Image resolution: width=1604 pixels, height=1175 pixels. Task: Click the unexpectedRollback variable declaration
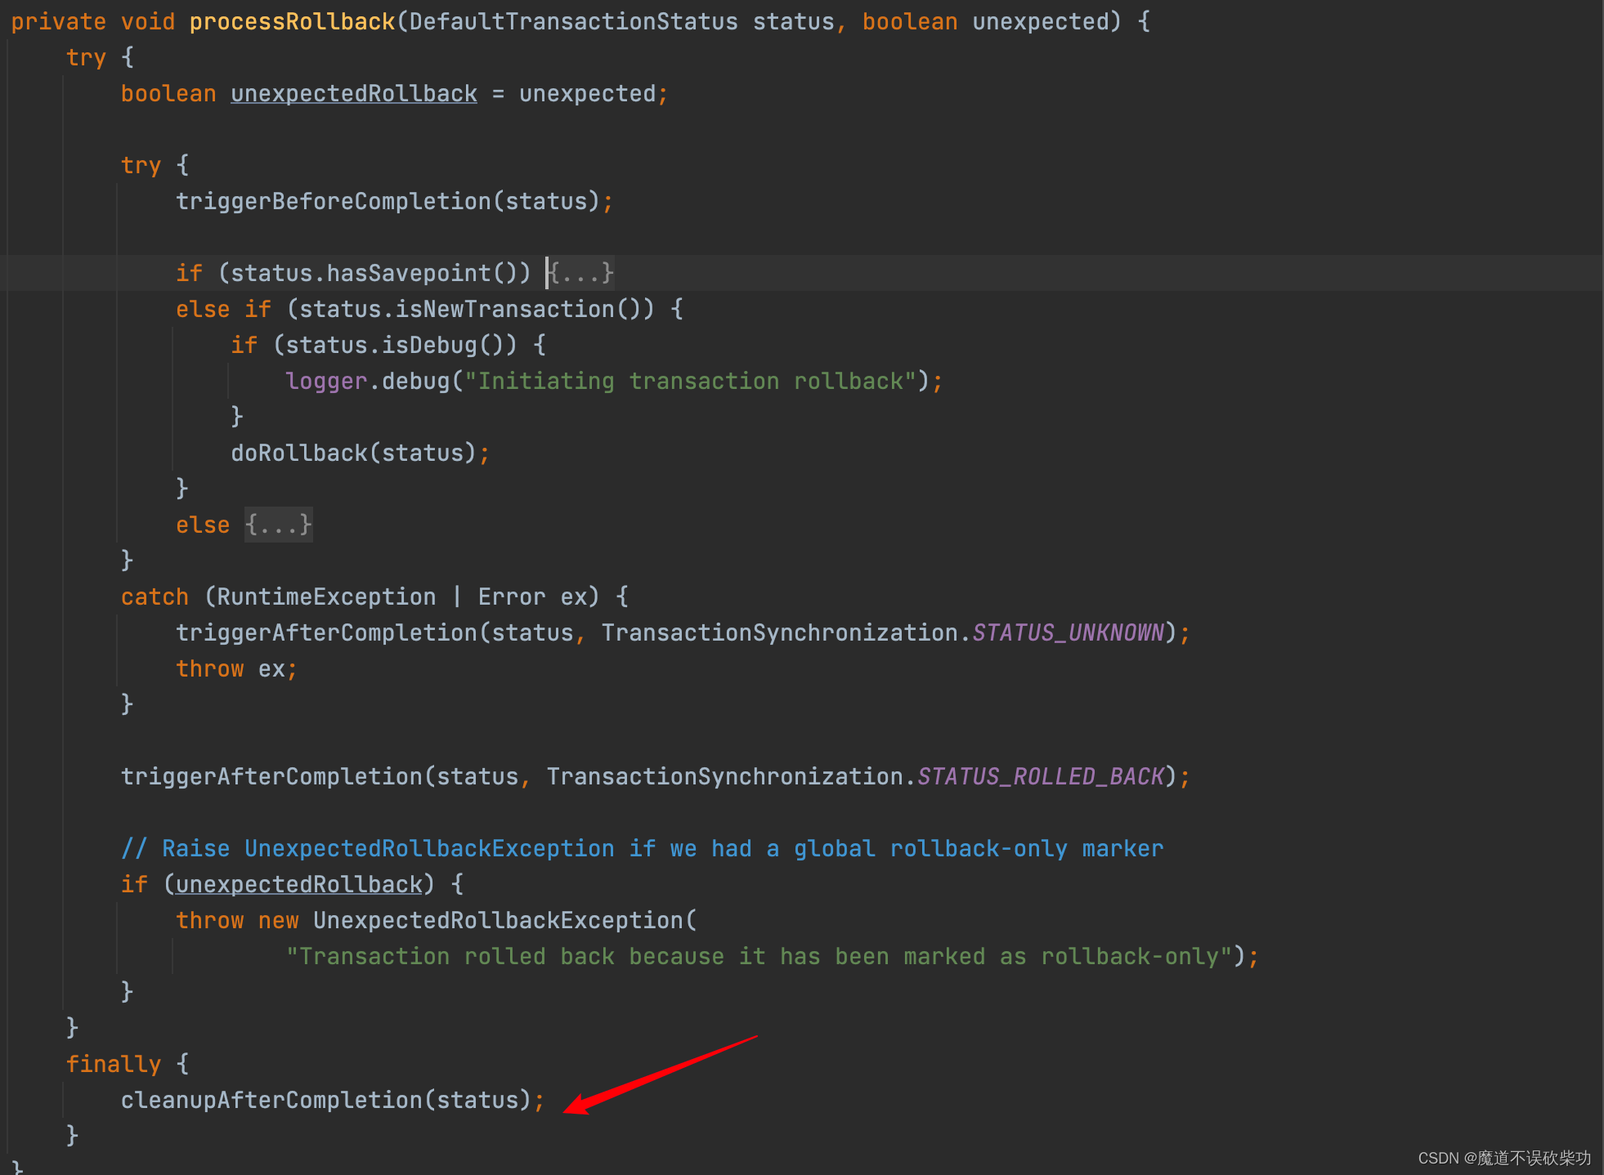354,94
